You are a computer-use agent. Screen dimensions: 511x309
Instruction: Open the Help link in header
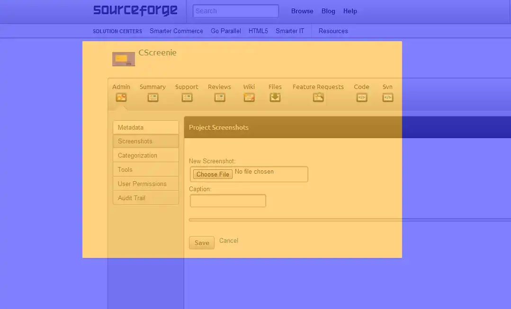pyautogui.click(x=350, y=11)
